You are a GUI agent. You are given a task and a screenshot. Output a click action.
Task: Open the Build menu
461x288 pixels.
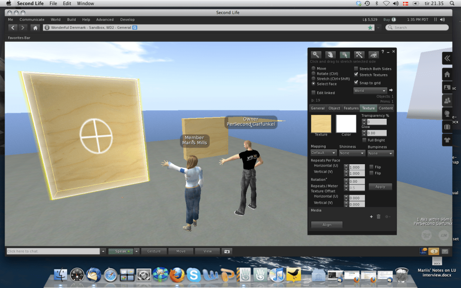pyautogui.click(x=71, y=19)
